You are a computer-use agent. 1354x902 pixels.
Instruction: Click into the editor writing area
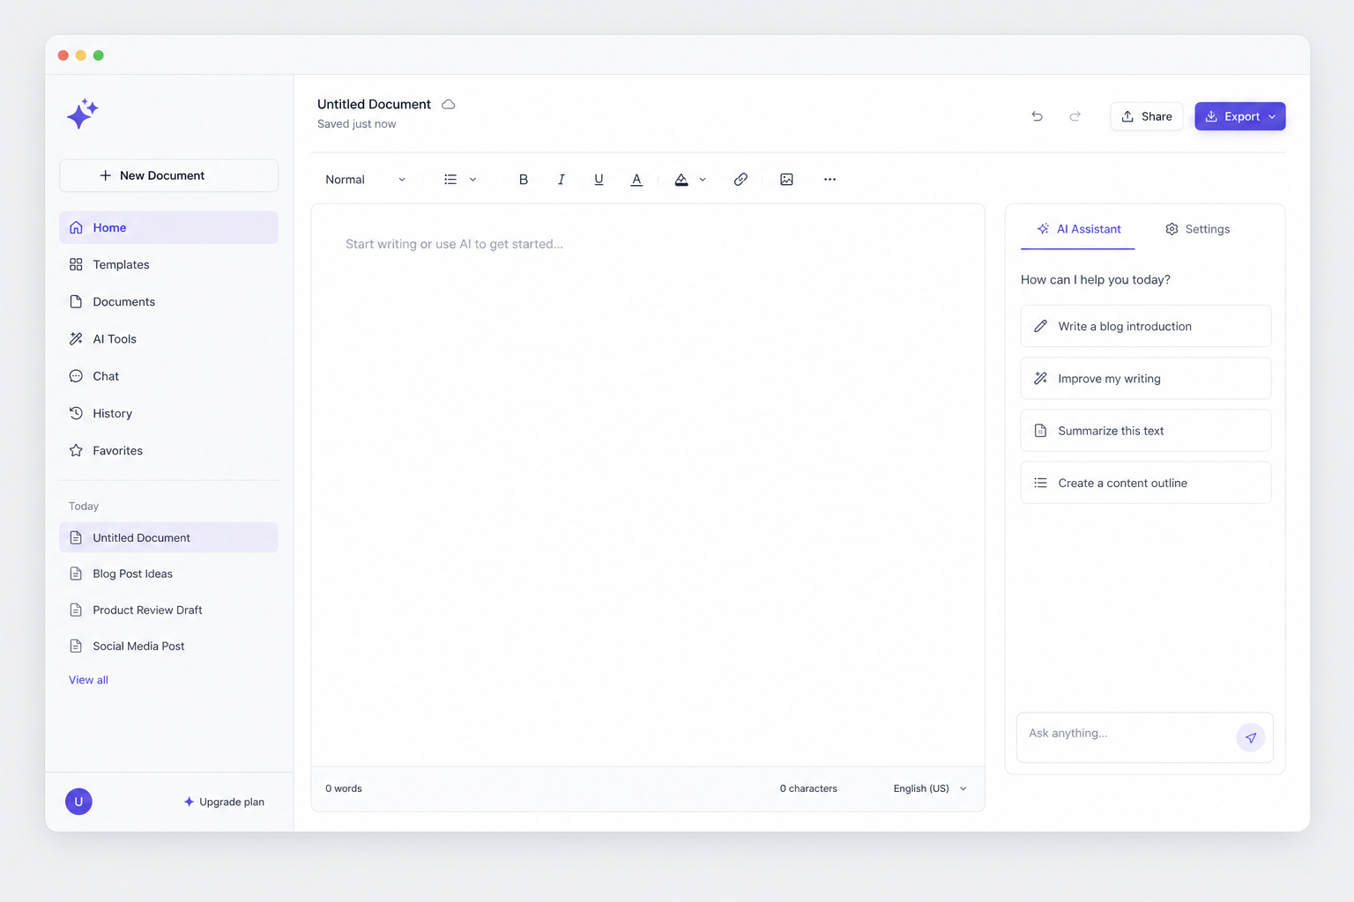648,484
